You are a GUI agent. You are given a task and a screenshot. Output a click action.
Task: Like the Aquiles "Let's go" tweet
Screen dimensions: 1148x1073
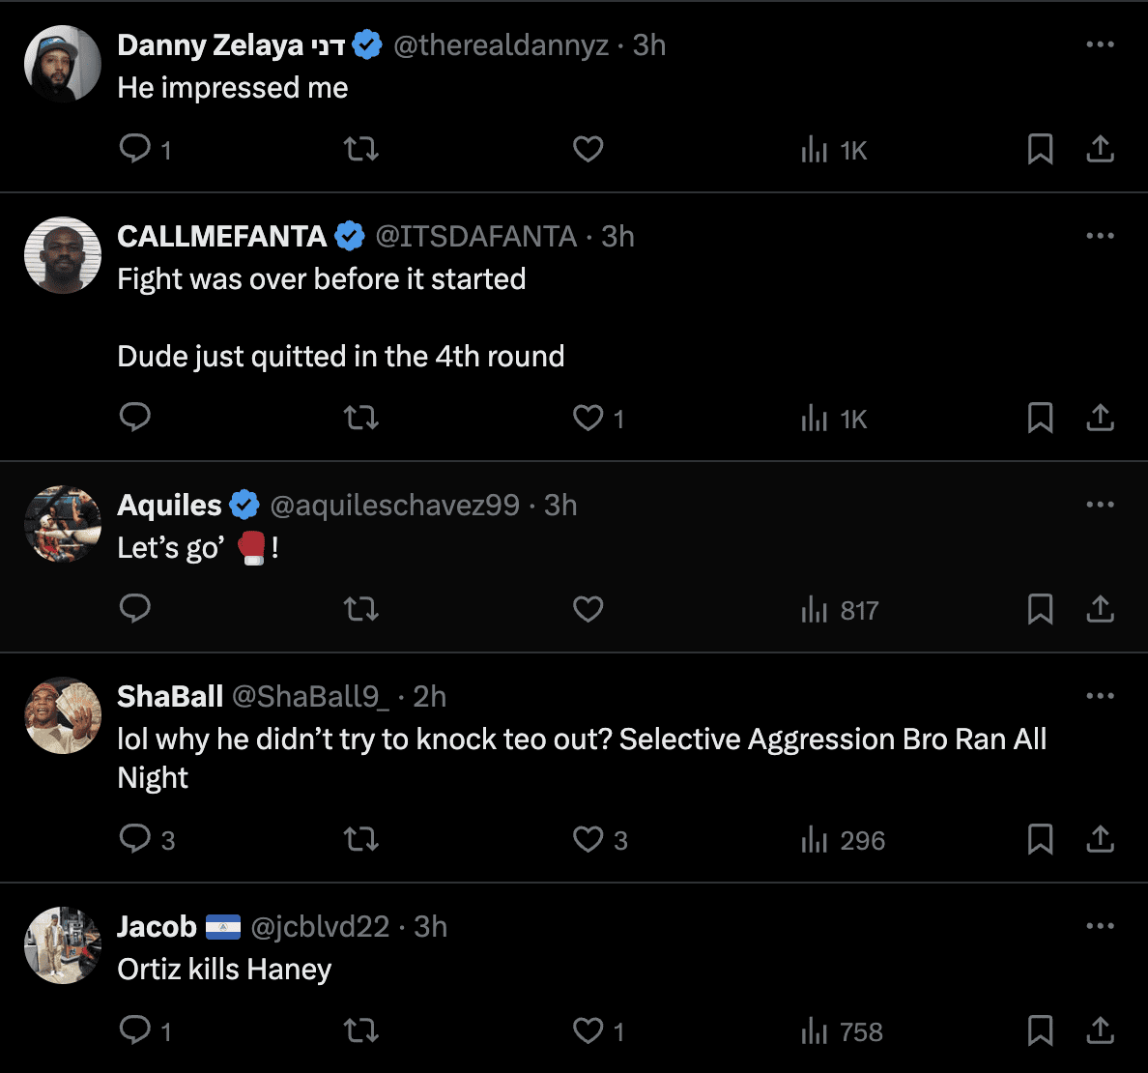[588, 609]
